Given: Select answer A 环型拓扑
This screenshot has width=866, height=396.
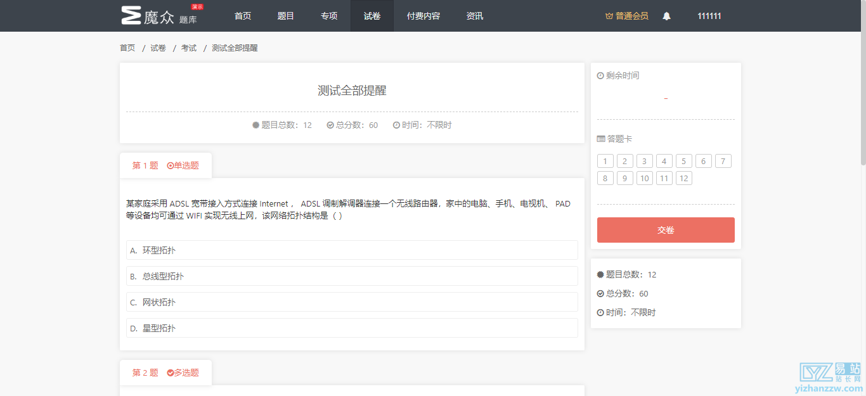Looking at the screenshot, I should 351,250.
